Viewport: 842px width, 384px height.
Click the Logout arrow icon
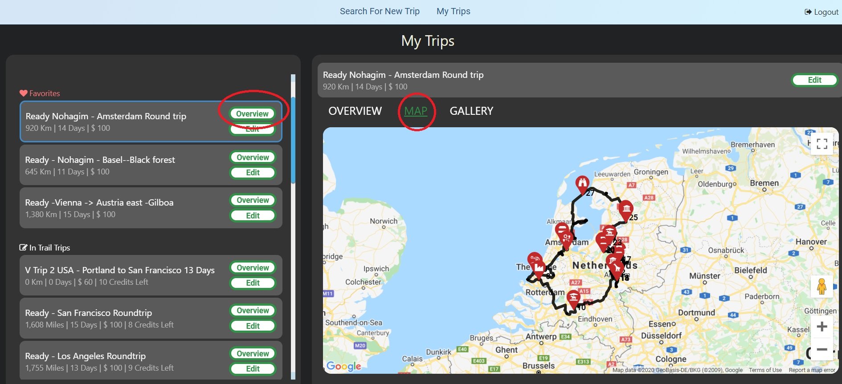click(x=808, y=12)
